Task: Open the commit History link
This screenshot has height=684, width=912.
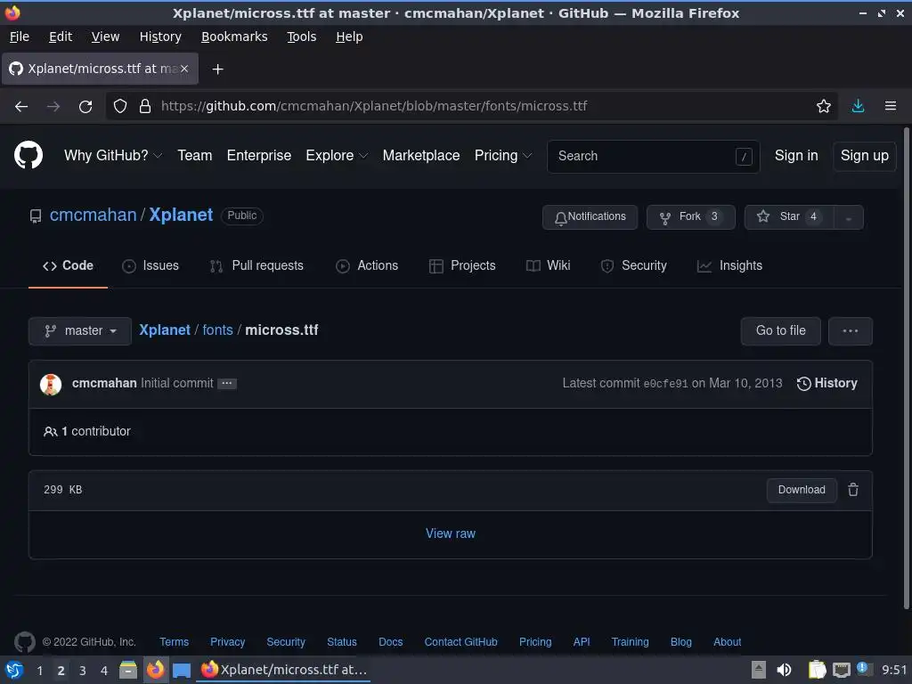Action: tap(827, 383)
